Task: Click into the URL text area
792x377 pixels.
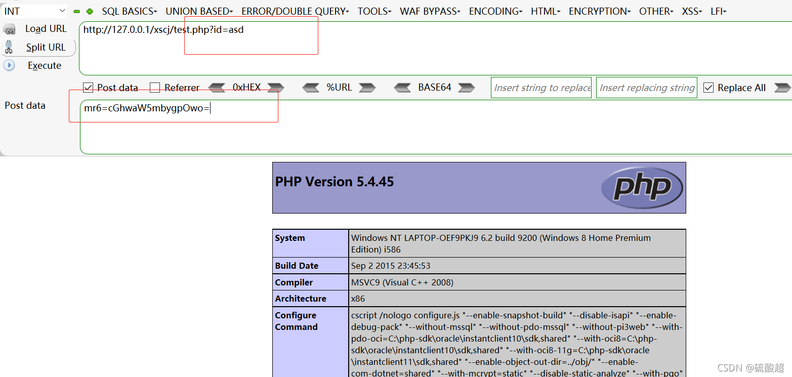Action: coord(435,48)
